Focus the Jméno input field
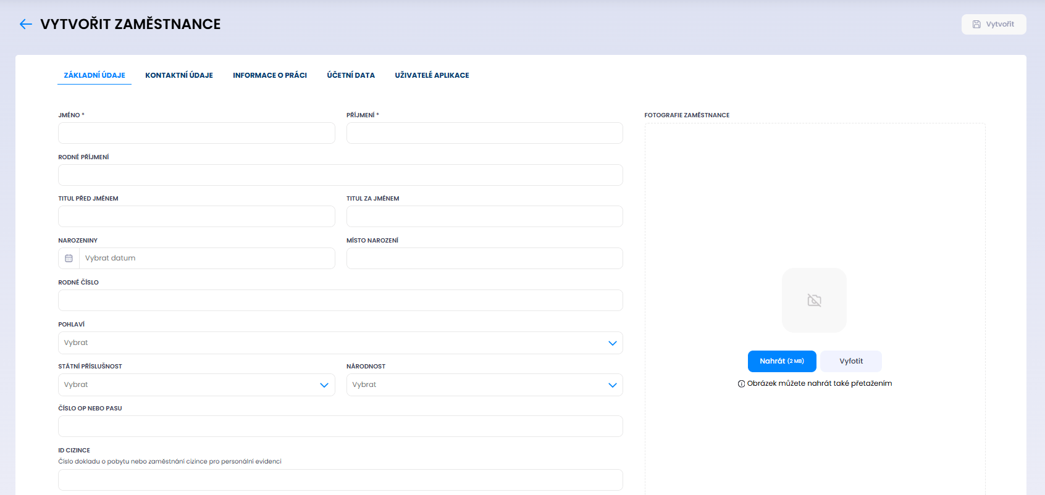Viewport: 1045px width, 495px height. (196, 133)
